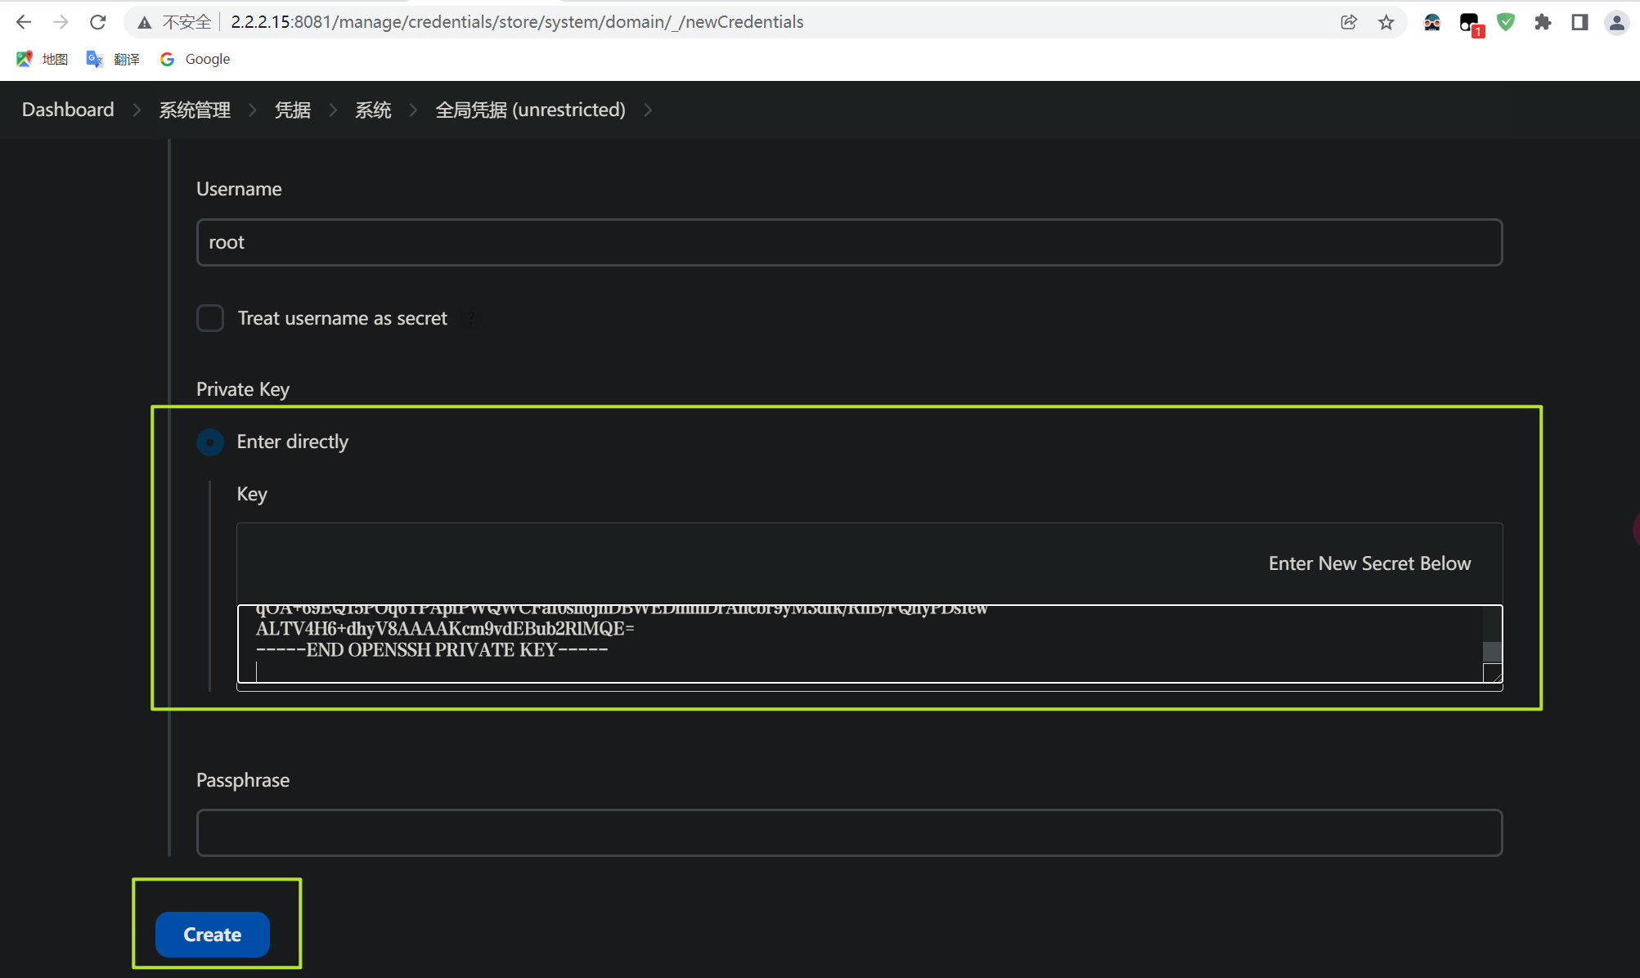Click the help question mark beside Treat username as secret
The width and height of the screenshot is (1640, 978).
(x=471, y=318)
